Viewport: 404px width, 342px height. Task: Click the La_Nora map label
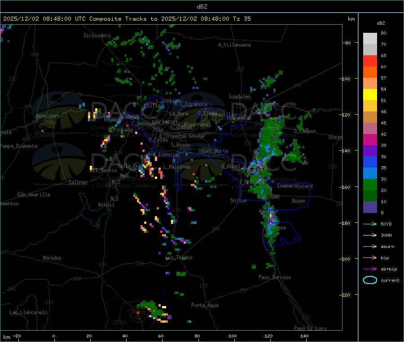(179, 114)
